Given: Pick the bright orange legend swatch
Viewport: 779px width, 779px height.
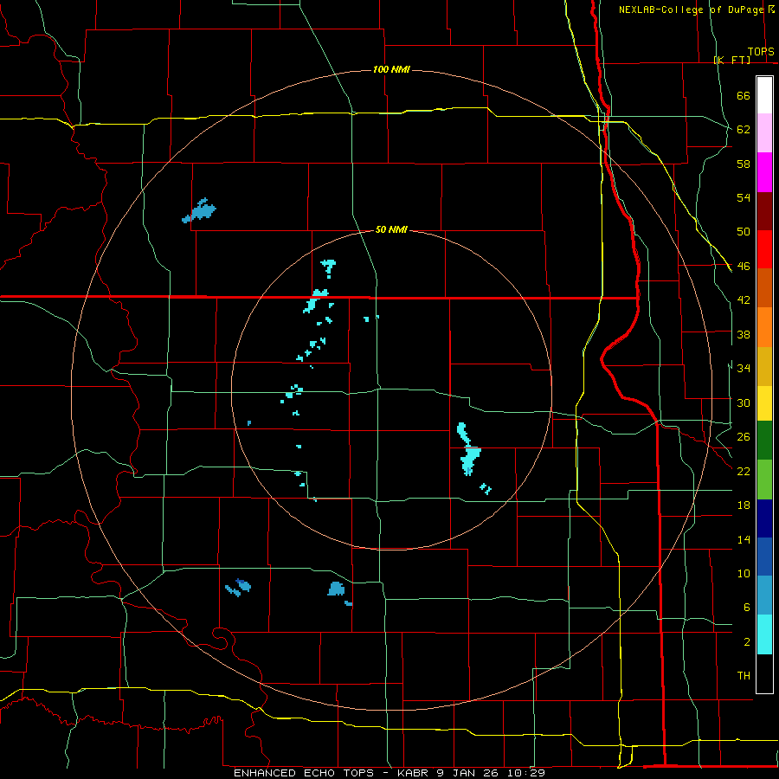Looking at the screenshot, I should point(764,327).
